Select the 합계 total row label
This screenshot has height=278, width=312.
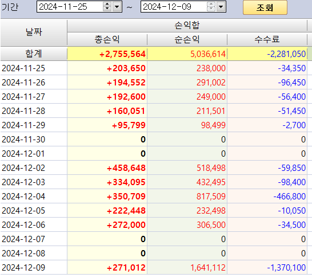(34, 54)
